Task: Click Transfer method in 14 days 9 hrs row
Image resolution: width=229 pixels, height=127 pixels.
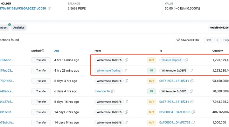Action: [41, 123]
